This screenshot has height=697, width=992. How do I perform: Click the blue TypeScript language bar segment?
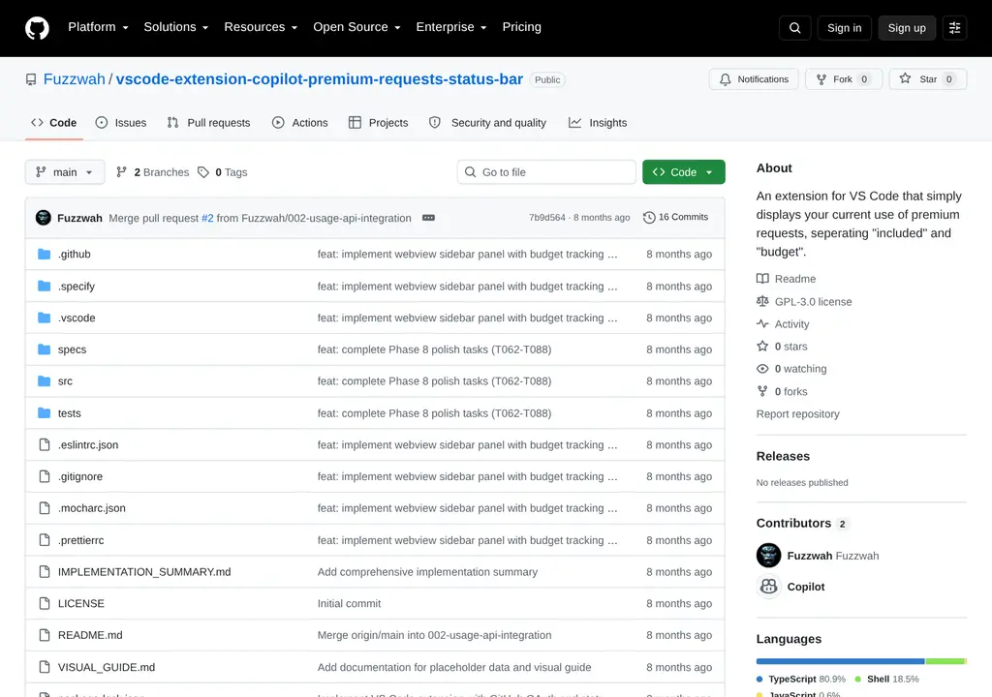840,661
